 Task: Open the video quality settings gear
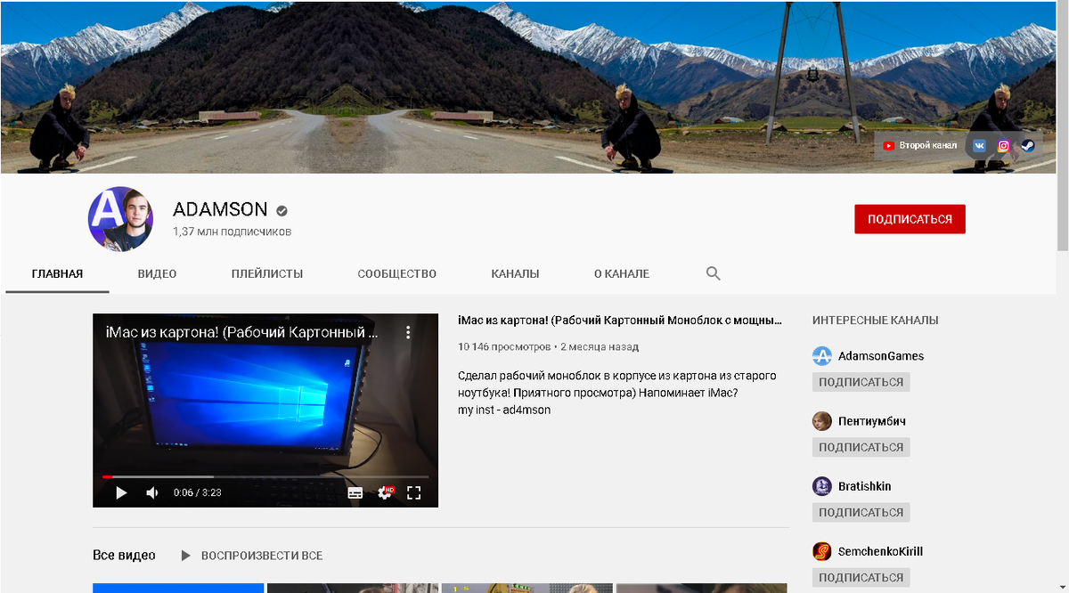pos(385,492)
